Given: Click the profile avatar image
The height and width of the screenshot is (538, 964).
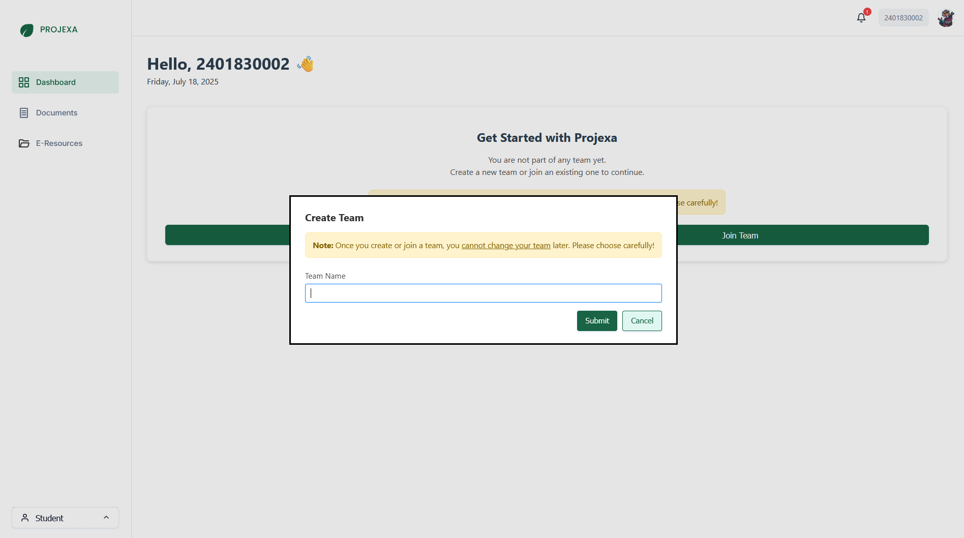Looking at the screenshot, I should click(x=946, y=17).
